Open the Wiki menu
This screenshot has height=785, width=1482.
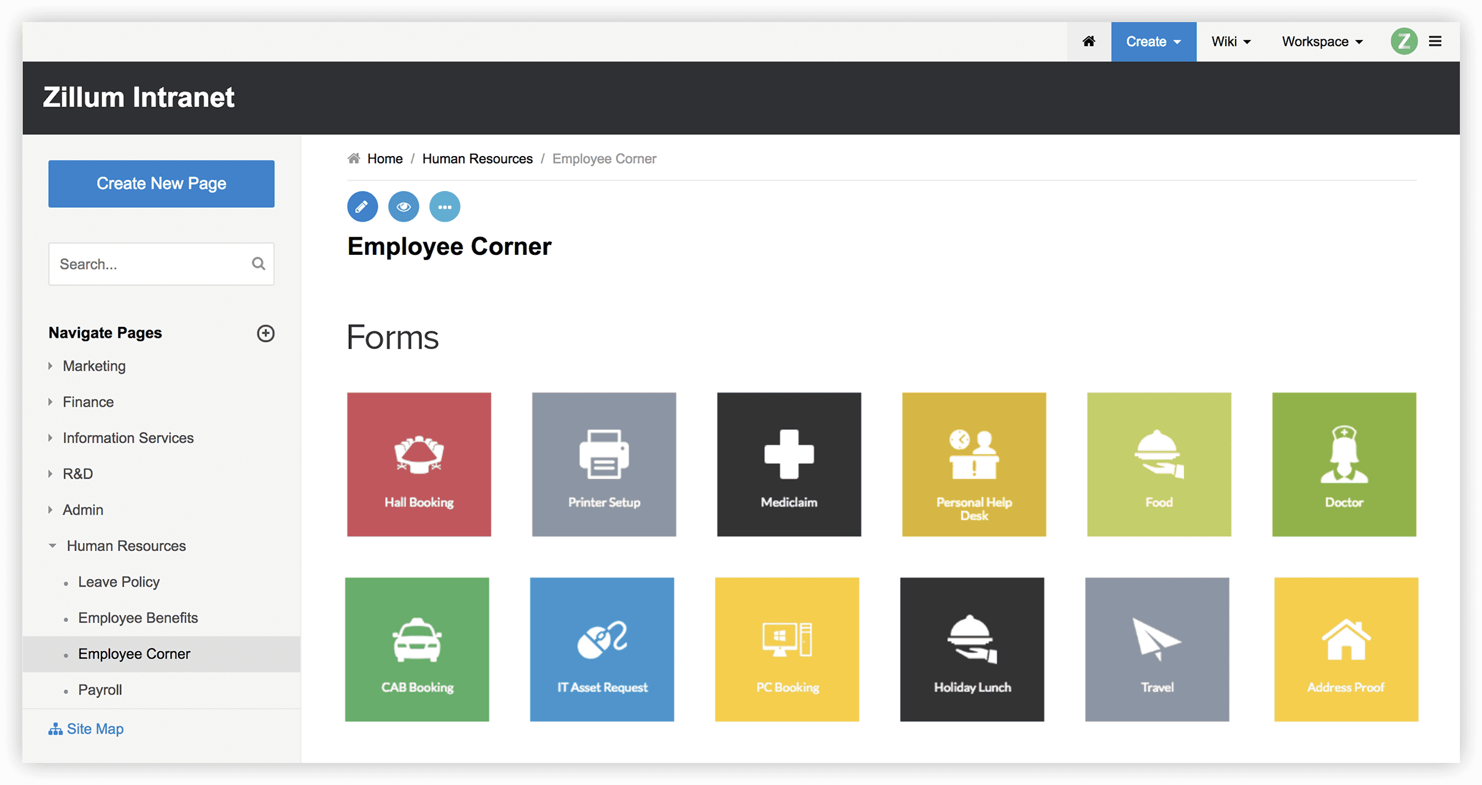click(x=1231, y=41)
